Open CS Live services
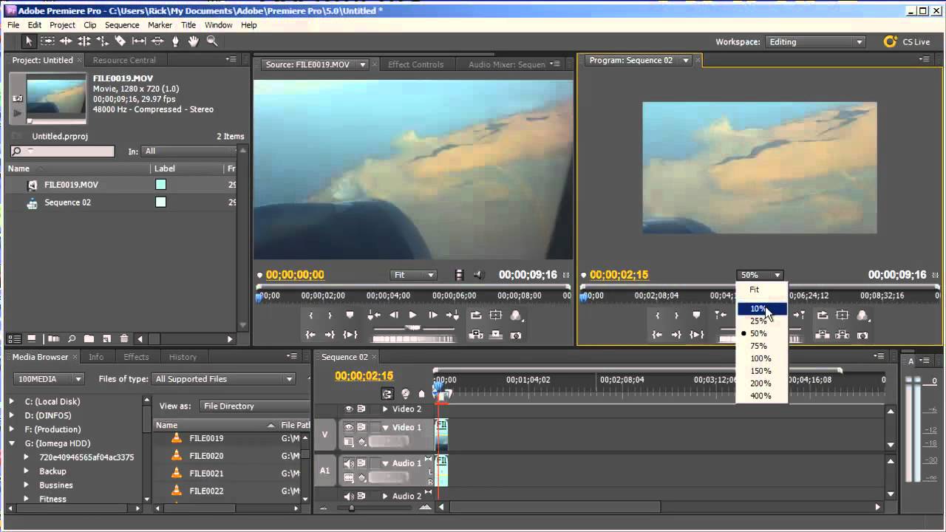This screenshot has height=532, width=946. coord(908,42)
